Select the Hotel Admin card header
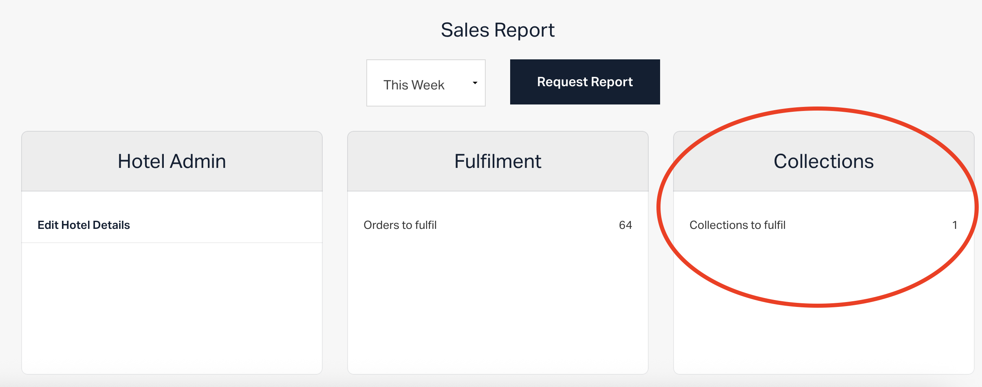Viewport: 982px width, 387px height. (172, 161)
